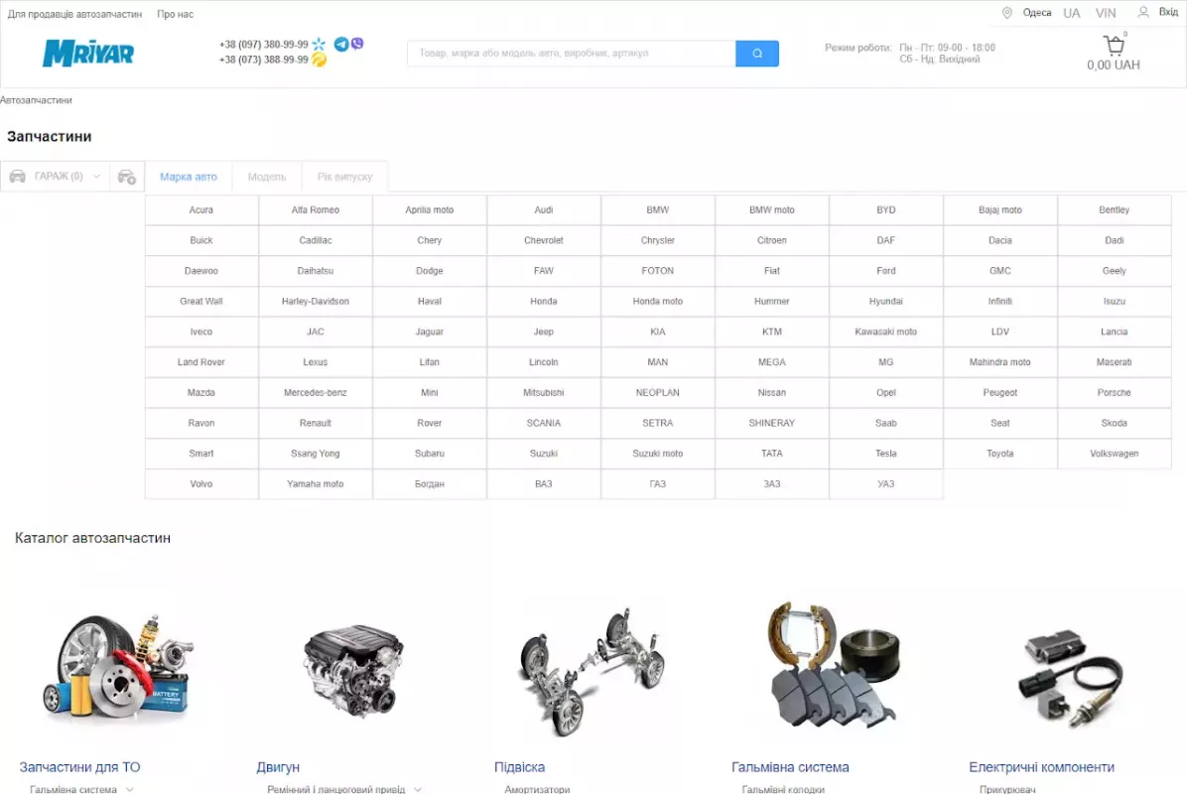Select Volkswagen from the brand grid
The image size is (1187, 794).
(x=1114, y=454)
